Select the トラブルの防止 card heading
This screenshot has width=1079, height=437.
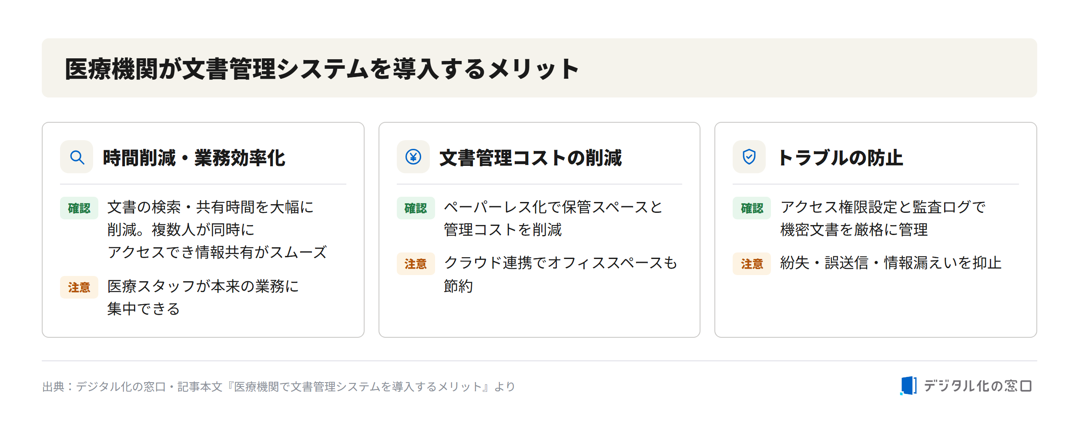point(841,158)
